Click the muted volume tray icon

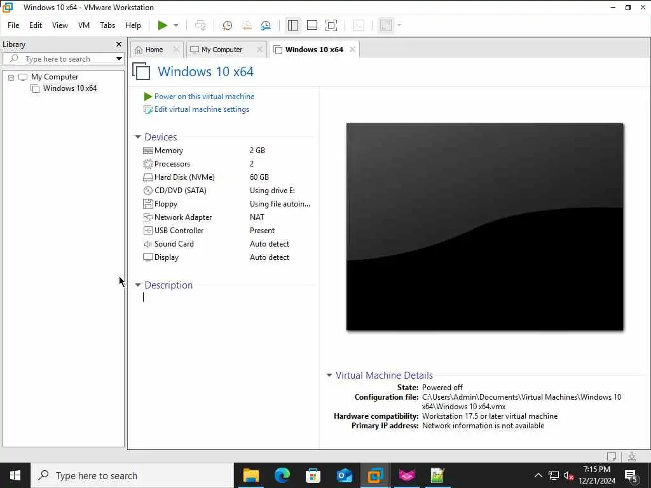click(568, 475)
